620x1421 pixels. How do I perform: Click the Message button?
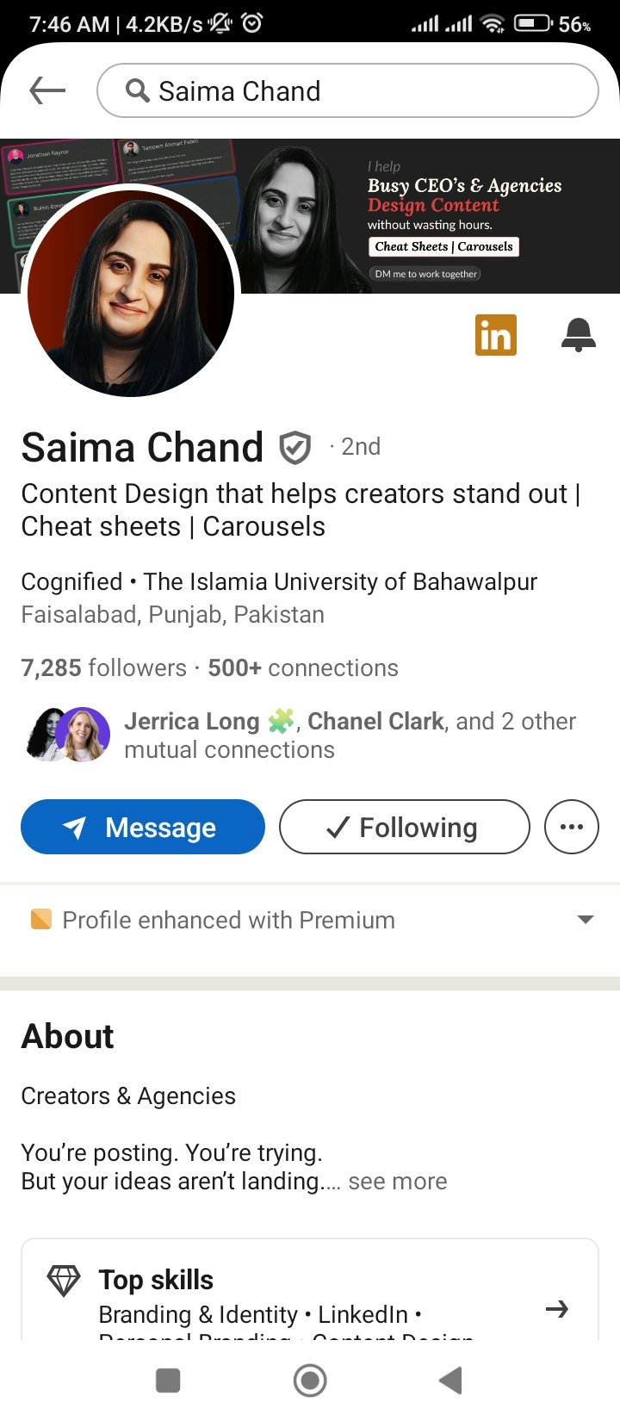tap(143, 827)
